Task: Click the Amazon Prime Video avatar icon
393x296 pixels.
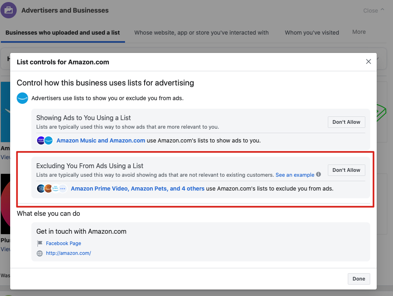Action: (x=41, y=189)
